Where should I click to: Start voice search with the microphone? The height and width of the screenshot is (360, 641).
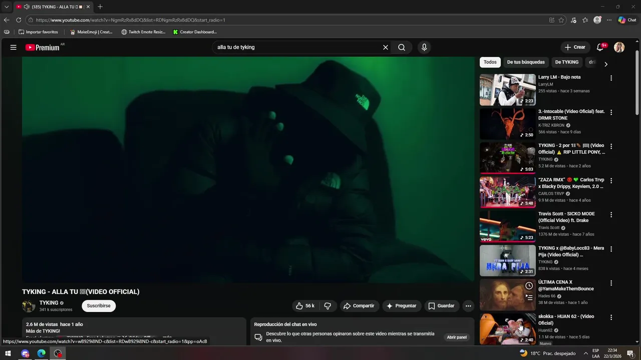tap(424, 47)
